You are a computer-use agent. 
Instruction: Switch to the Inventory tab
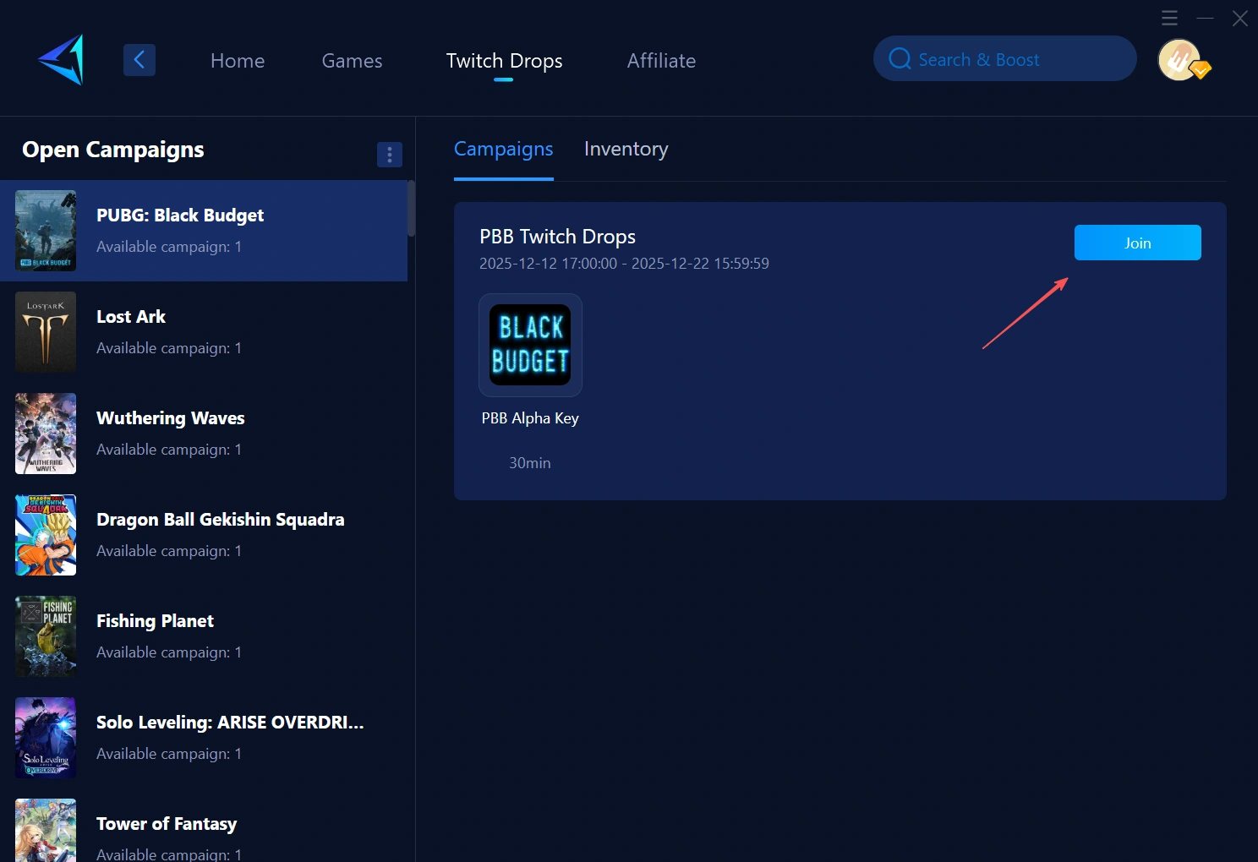(626, 150)
